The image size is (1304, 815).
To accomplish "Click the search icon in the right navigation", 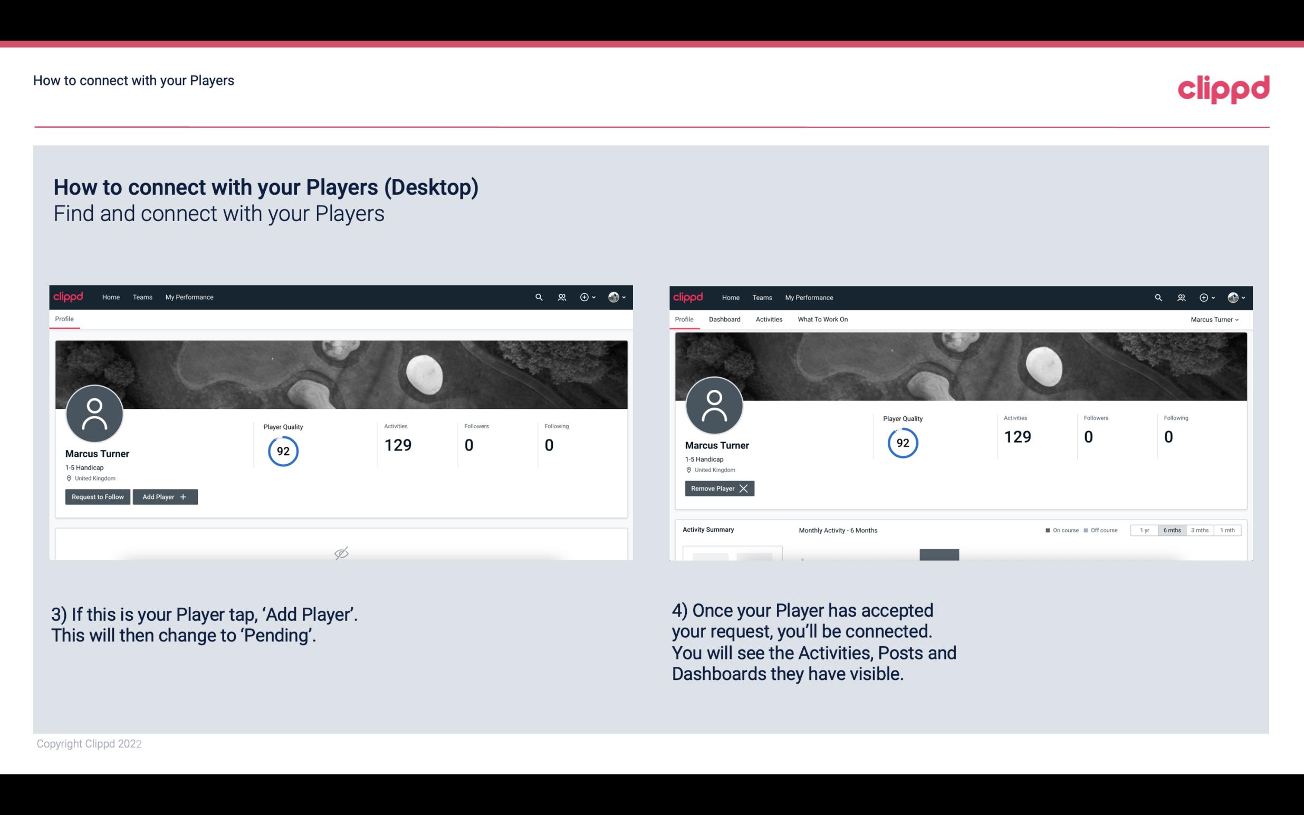I will click(1157, 296).
